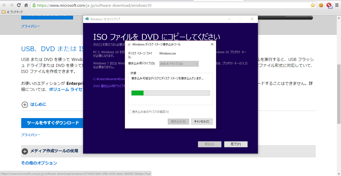Viewport: 341px width, 176px height.
Task: Expand はじめに with the plus icon
Action: (25, 105)
